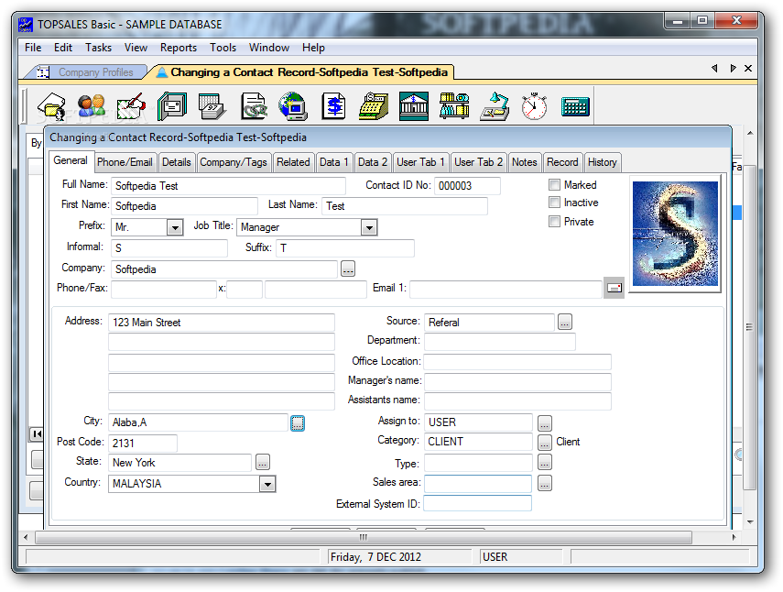This screenshot has height=592, width=783.
Task: Click the first record navigation arrow
Action: (37, 433)
